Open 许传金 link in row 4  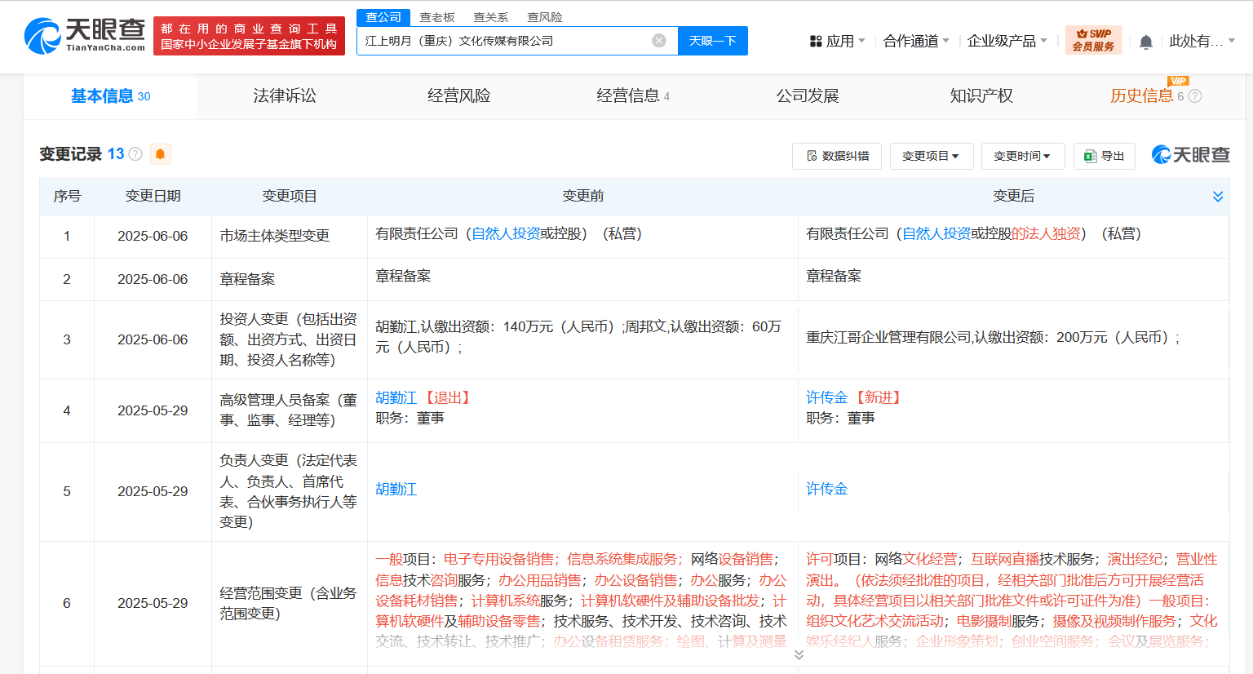827,397
